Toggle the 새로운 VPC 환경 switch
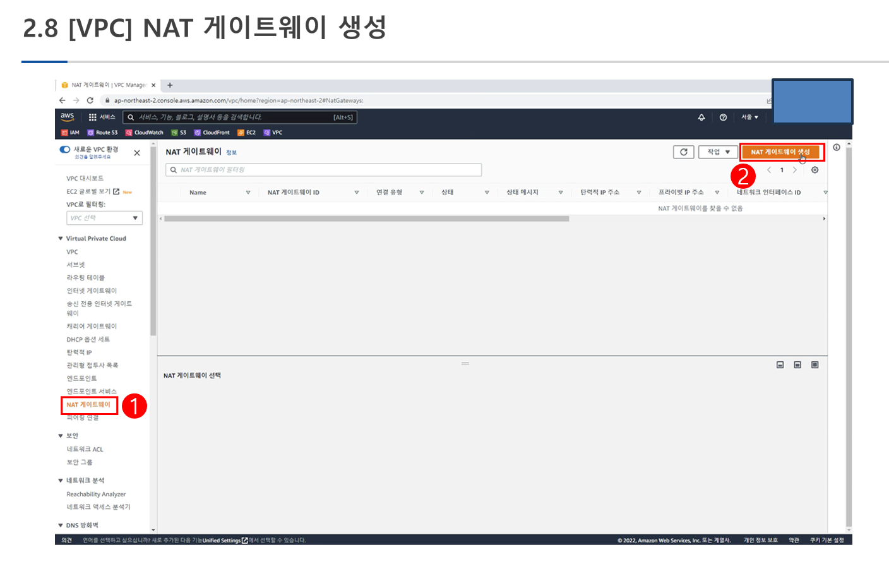Viewport: 889px width, 576px height. [x=65, y=150]
